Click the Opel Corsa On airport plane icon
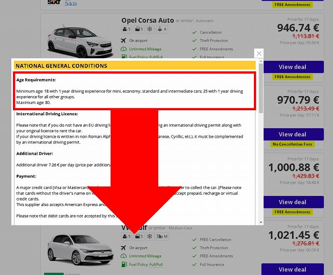 coord(123,40)
